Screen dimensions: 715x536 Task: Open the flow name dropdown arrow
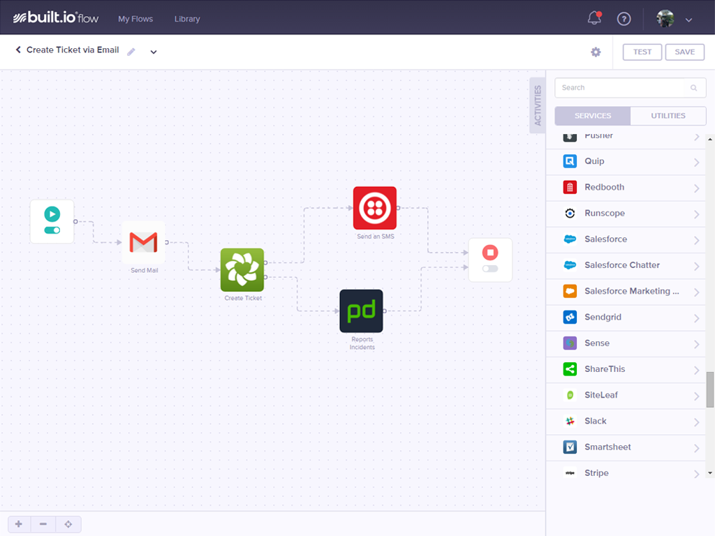pos(154,52)
